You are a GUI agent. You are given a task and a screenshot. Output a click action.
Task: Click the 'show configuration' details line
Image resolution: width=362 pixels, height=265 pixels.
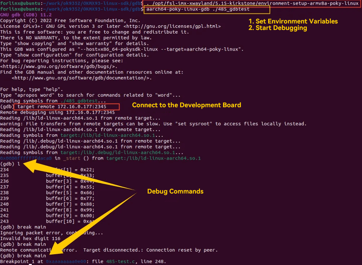(x=74, y=55)
